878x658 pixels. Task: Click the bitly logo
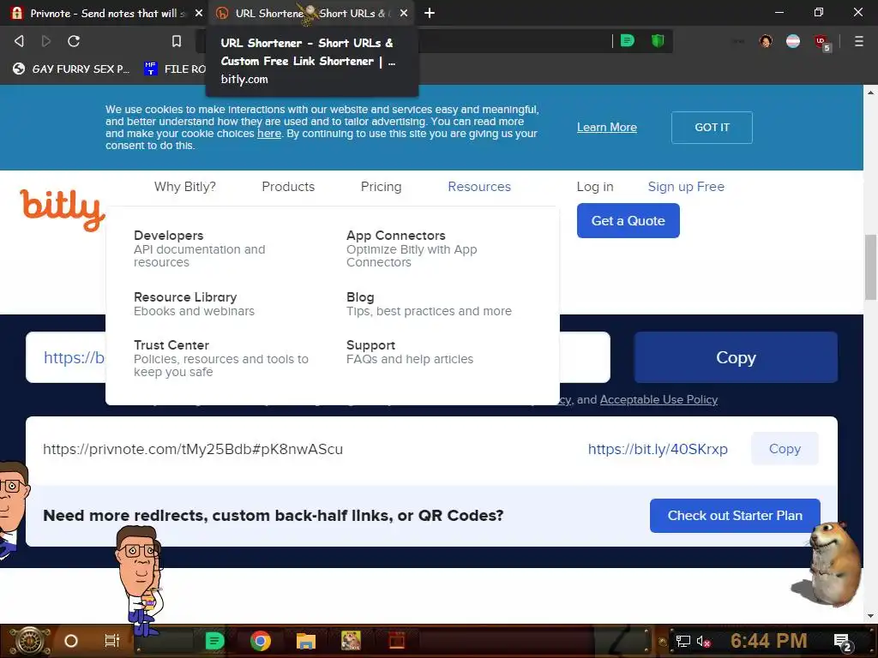pyautogui.click(x=62, y=209)
